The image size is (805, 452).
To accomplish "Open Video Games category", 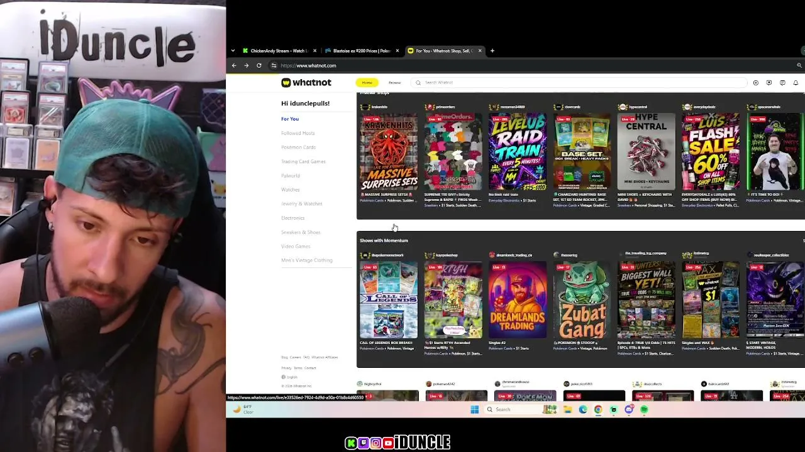I will pos(296,246).
